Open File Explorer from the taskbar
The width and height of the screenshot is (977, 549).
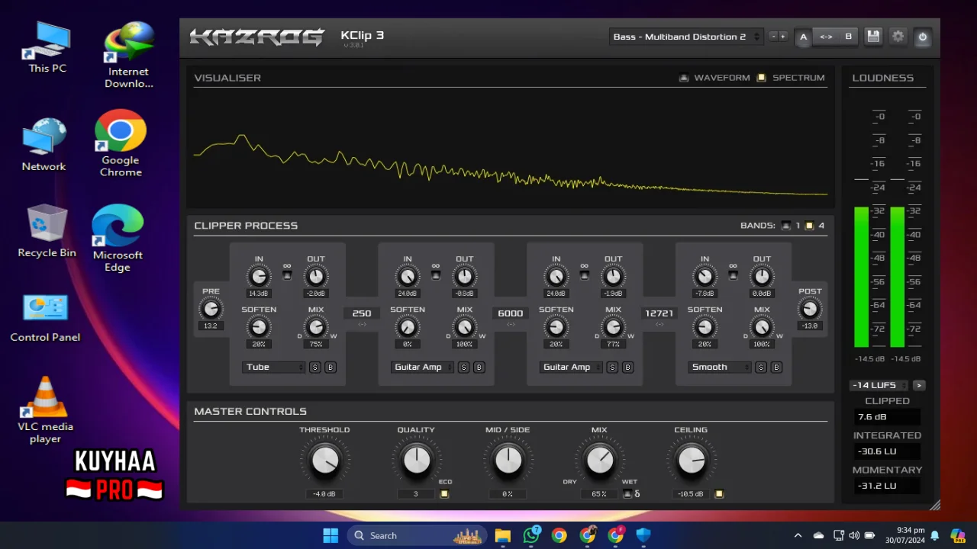click(502, 535)
